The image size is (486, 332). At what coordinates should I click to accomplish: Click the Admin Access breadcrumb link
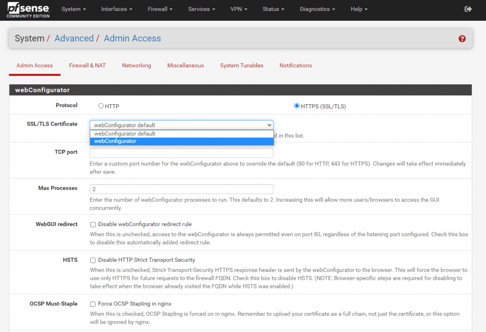(132, 38)
